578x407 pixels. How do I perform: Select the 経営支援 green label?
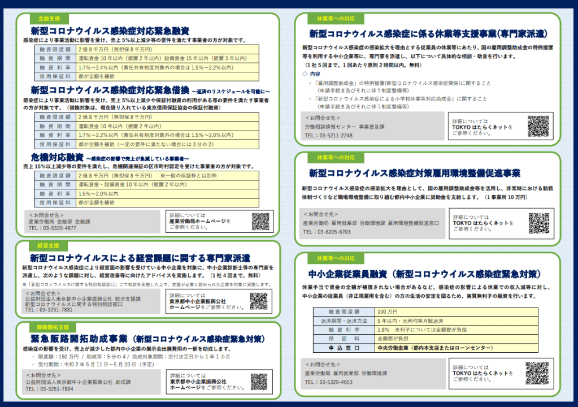[x=48, y=246]
